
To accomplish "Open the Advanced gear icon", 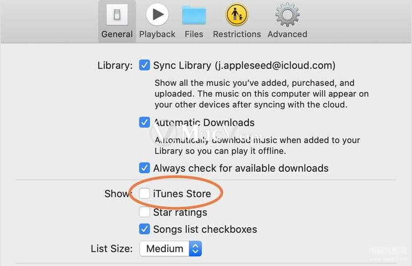I will click(287, 14).
